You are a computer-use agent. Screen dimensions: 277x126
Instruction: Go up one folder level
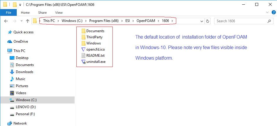point(28,21)
